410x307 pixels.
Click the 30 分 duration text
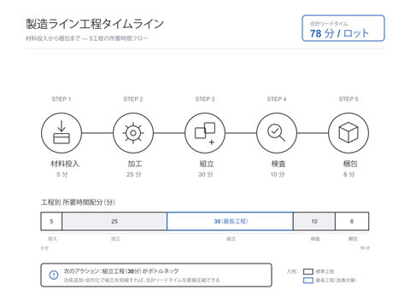(206, 174)
